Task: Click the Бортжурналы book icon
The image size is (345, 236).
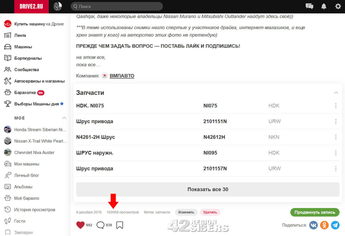Action: point(8,58)
